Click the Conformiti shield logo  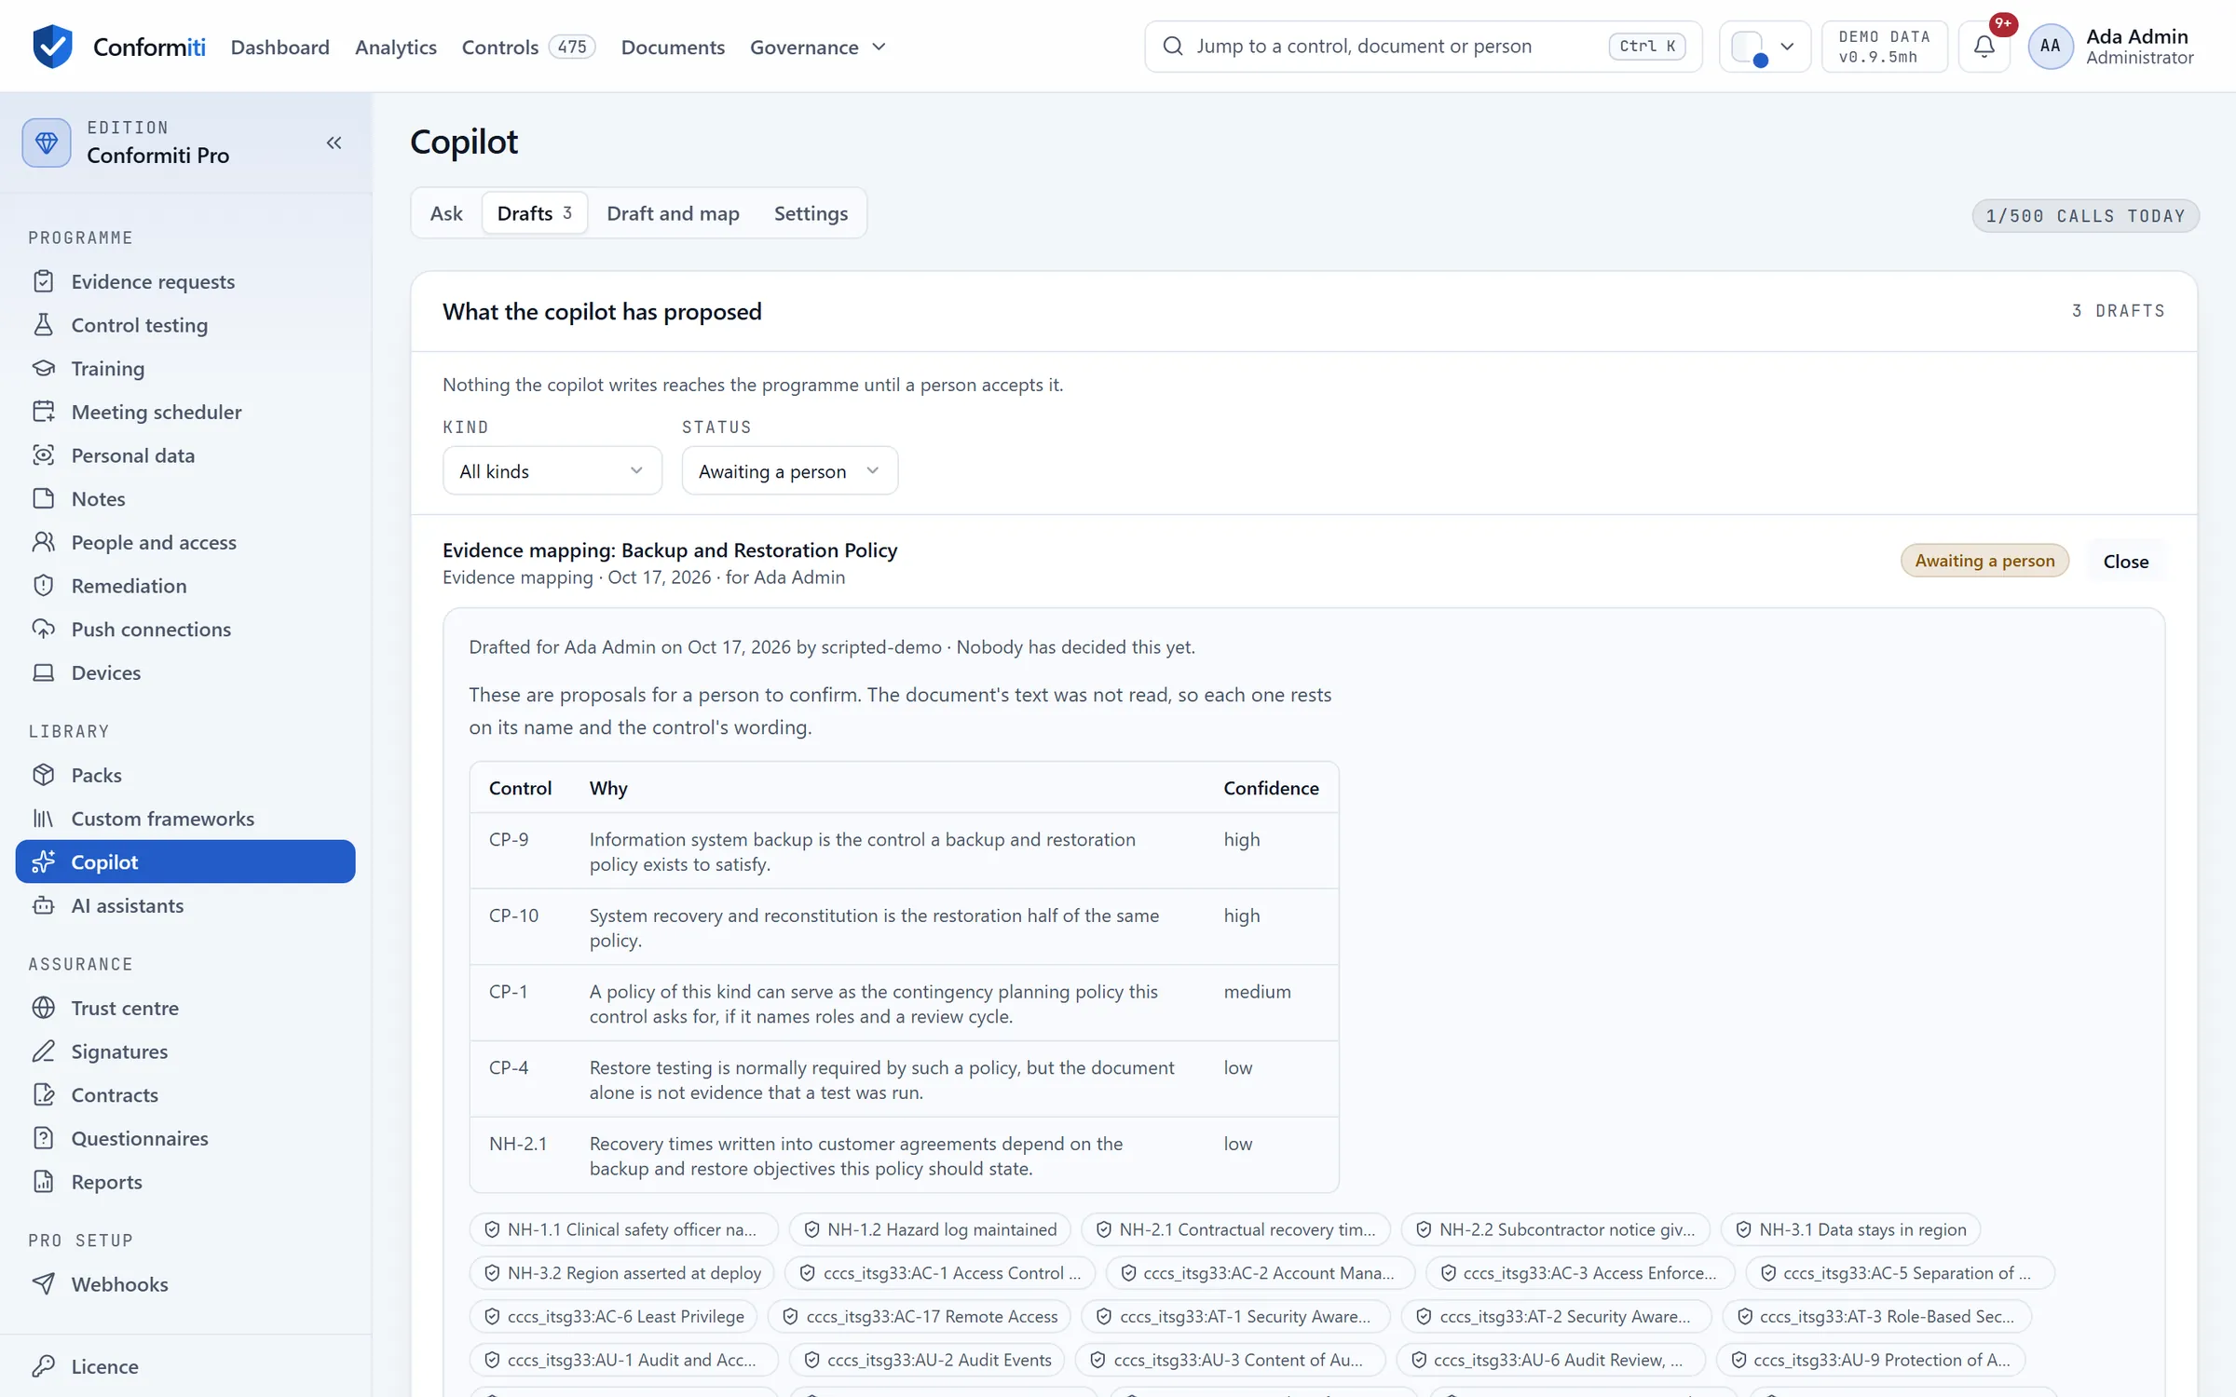point(52,46)
